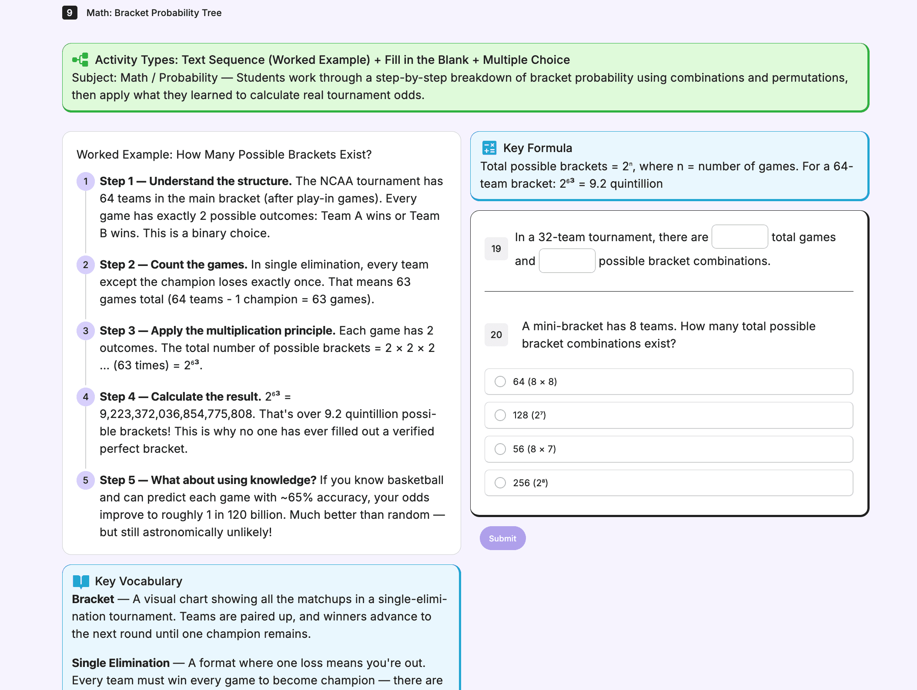917x690 pixels.
Task: Click the section number 9 badge
Action: 70,13
